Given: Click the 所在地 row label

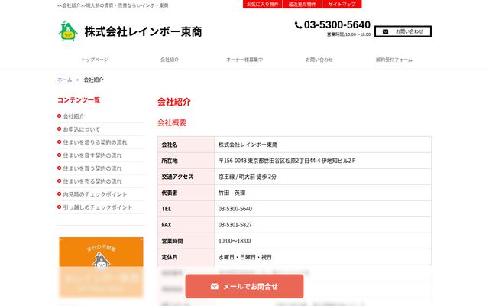Looking at the screenshot, I should (170, 161).
